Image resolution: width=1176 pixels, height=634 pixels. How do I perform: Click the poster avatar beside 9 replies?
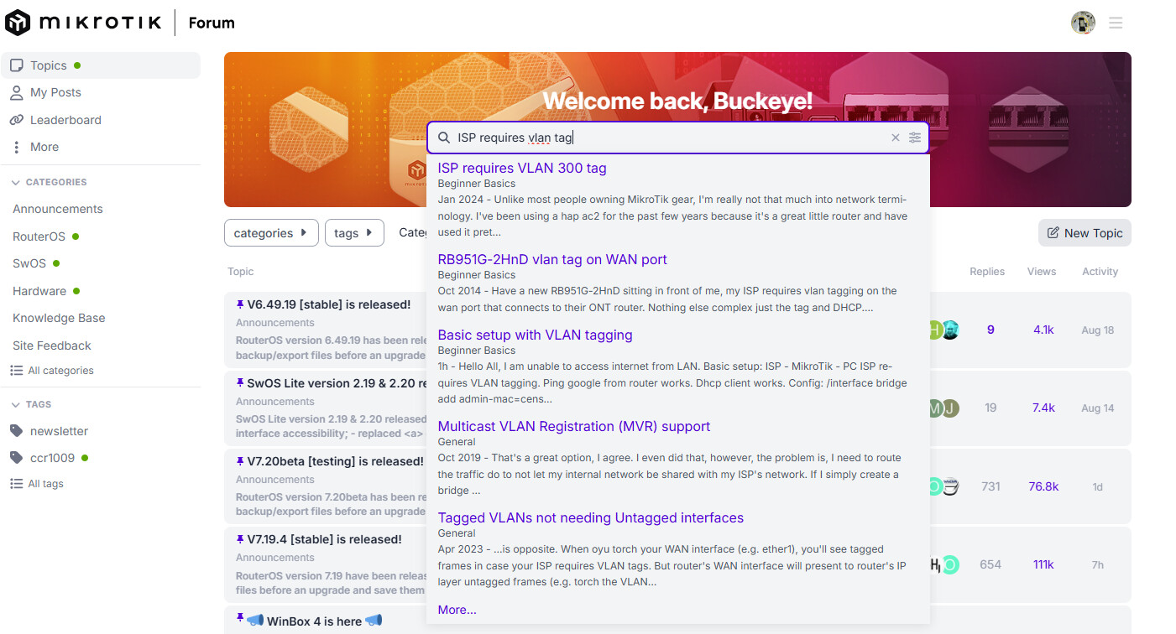tap(949, 330)
